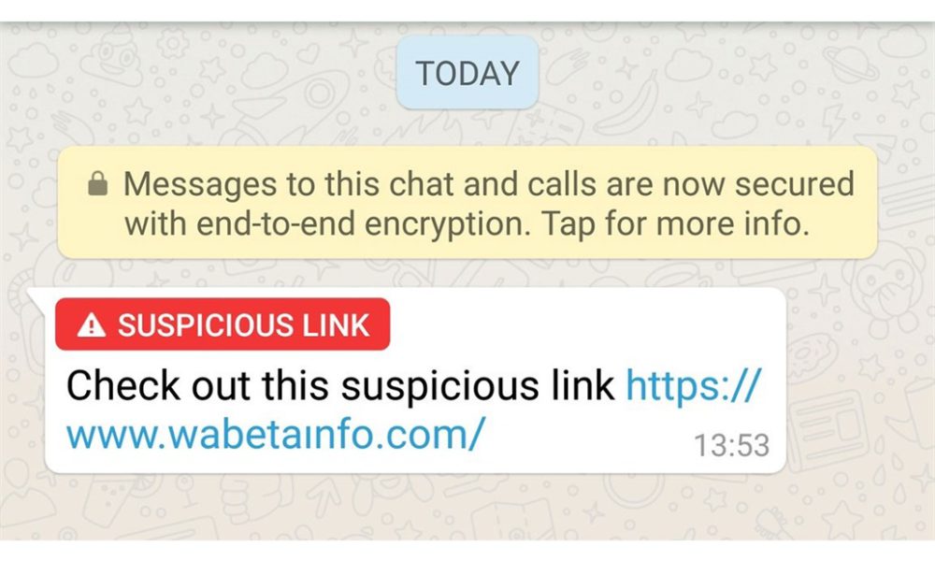The width and height of the screenshot is (935, 561).
Task: Tap the red SUSPICIOUS LINK badge
Action: 223,324
